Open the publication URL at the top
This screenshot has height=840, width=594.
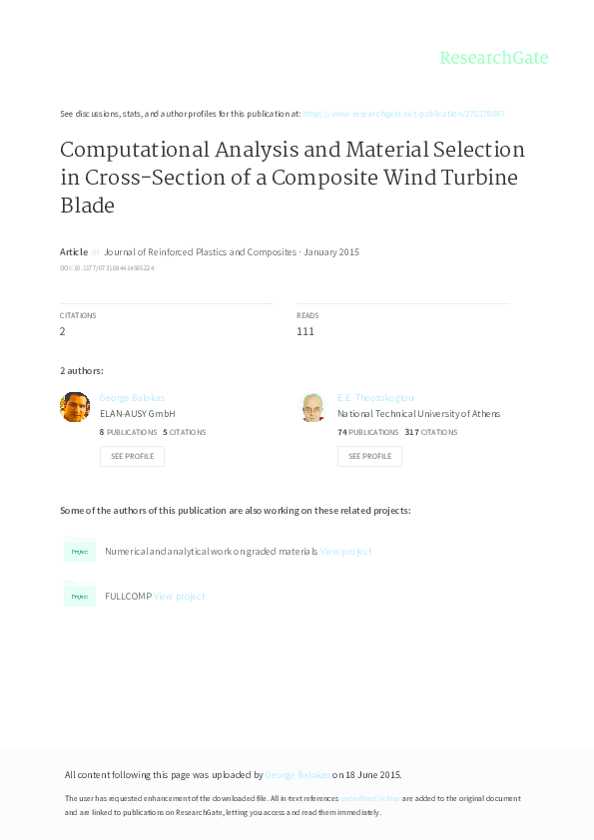tap(403, 113)
